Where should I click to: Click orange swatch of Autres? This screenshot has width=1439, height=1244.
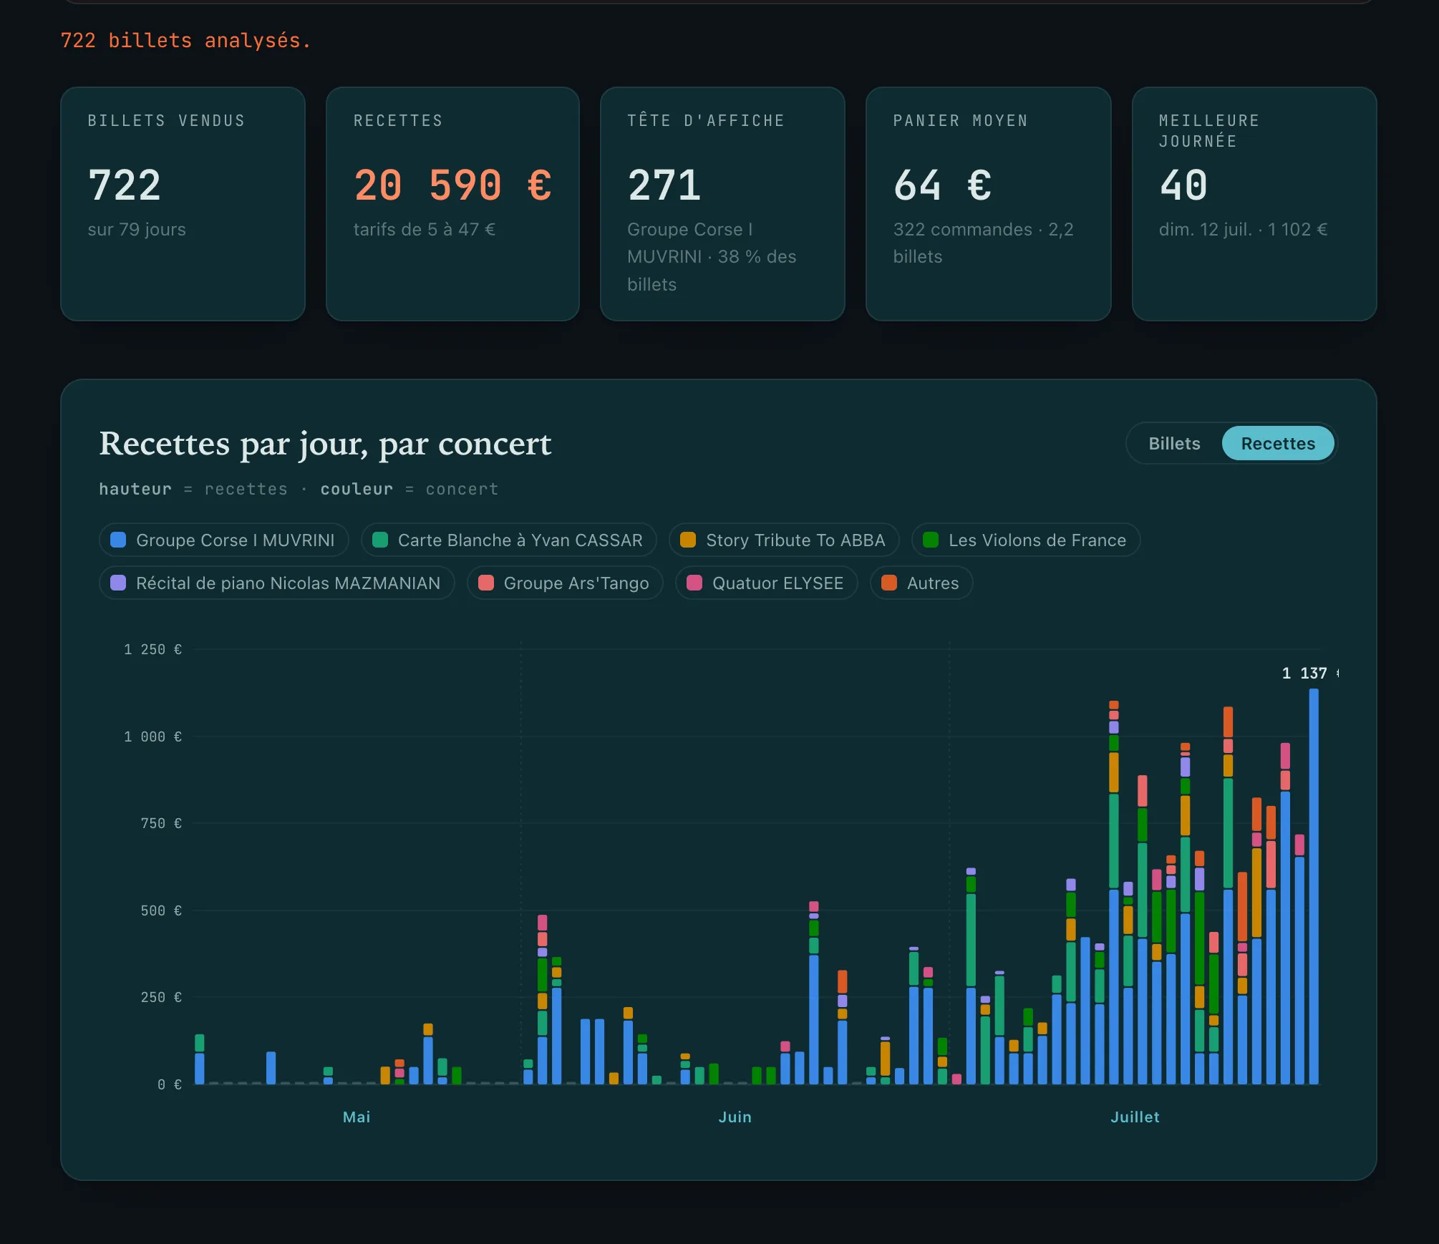point(889,583)
